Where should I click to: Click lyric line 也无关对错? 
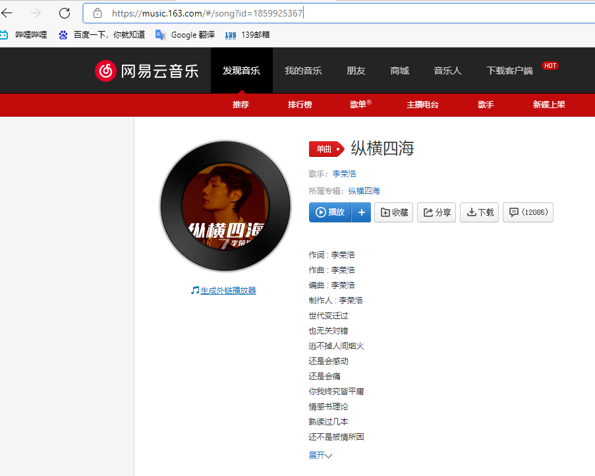pos(328,330)
